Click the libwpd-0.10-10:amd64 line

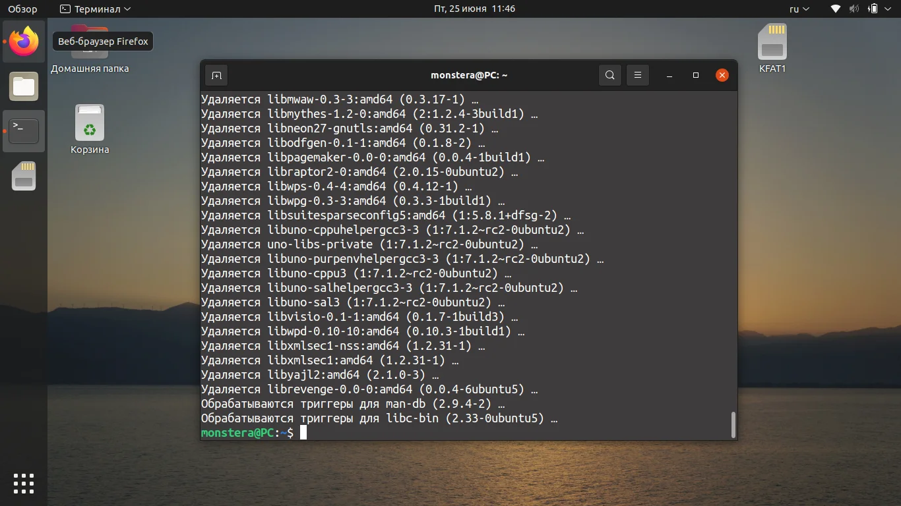[x=363, y=331]
